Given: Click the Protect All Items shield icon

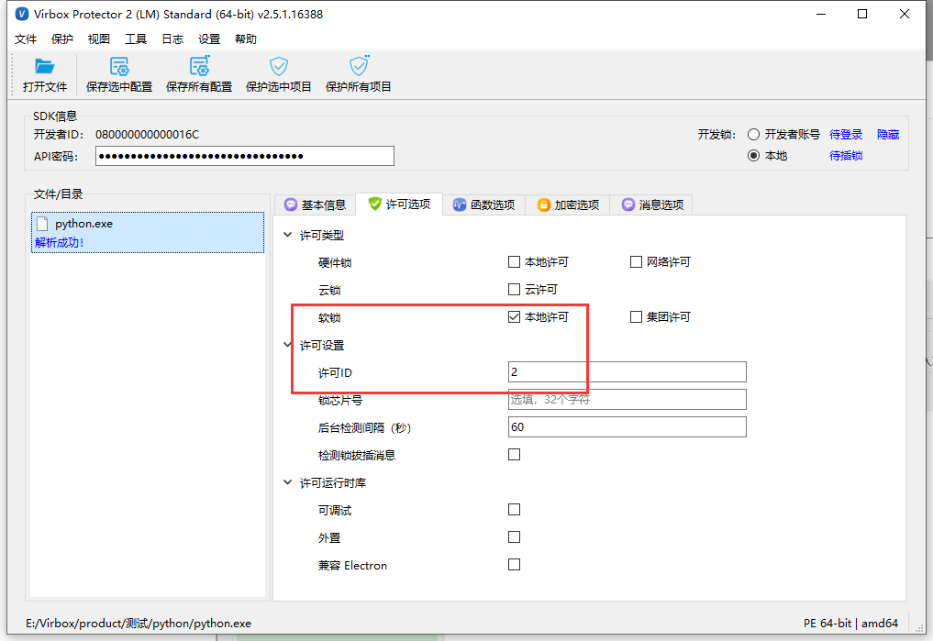Looking at the screenshot, I should click(359, 65).
